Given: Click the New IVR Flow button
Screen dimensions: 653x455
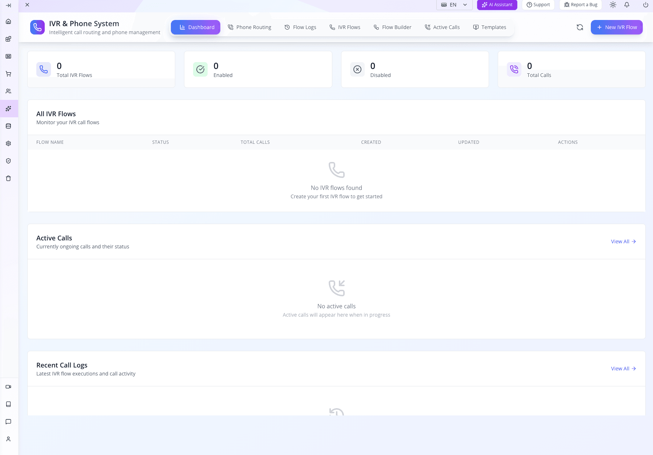Looking at the screenshot, I should [617, 27].
